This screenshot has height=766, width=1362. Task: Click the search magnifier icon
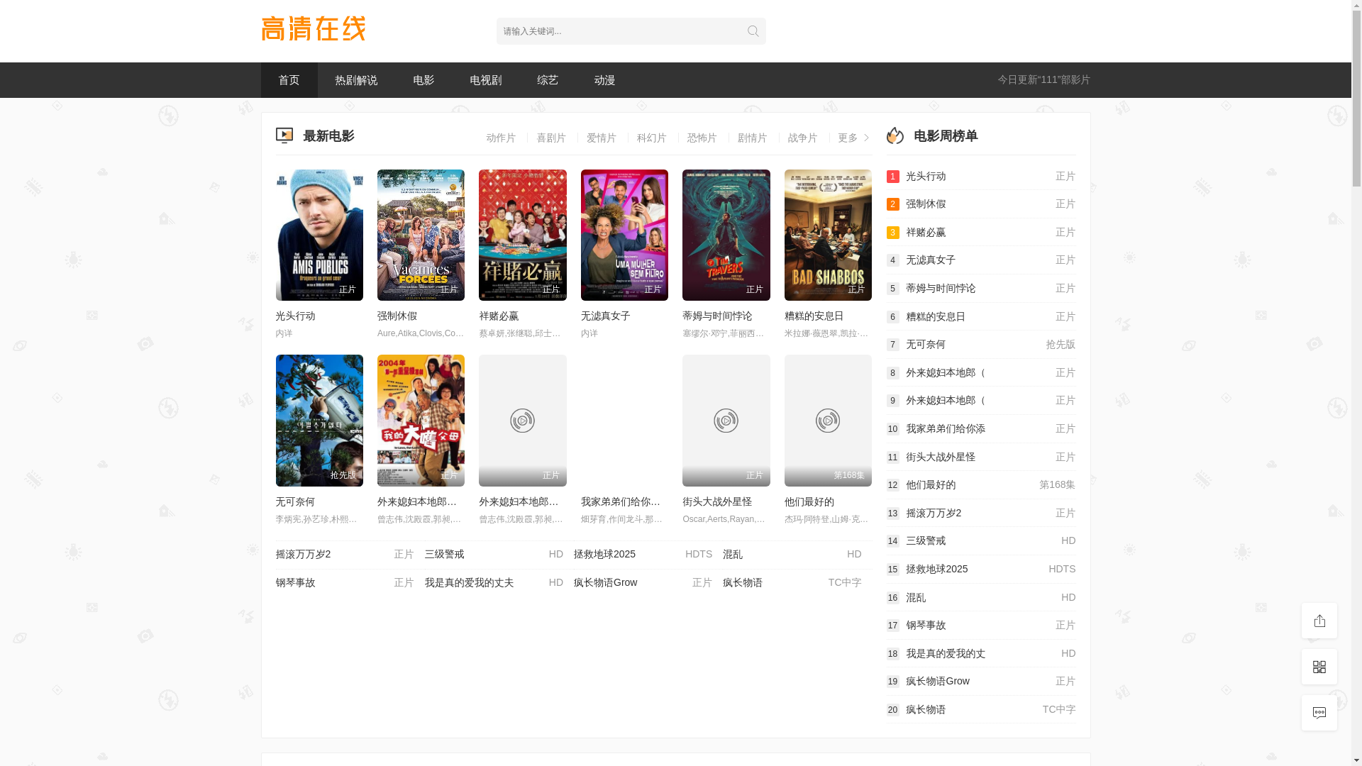click(753, 31)
